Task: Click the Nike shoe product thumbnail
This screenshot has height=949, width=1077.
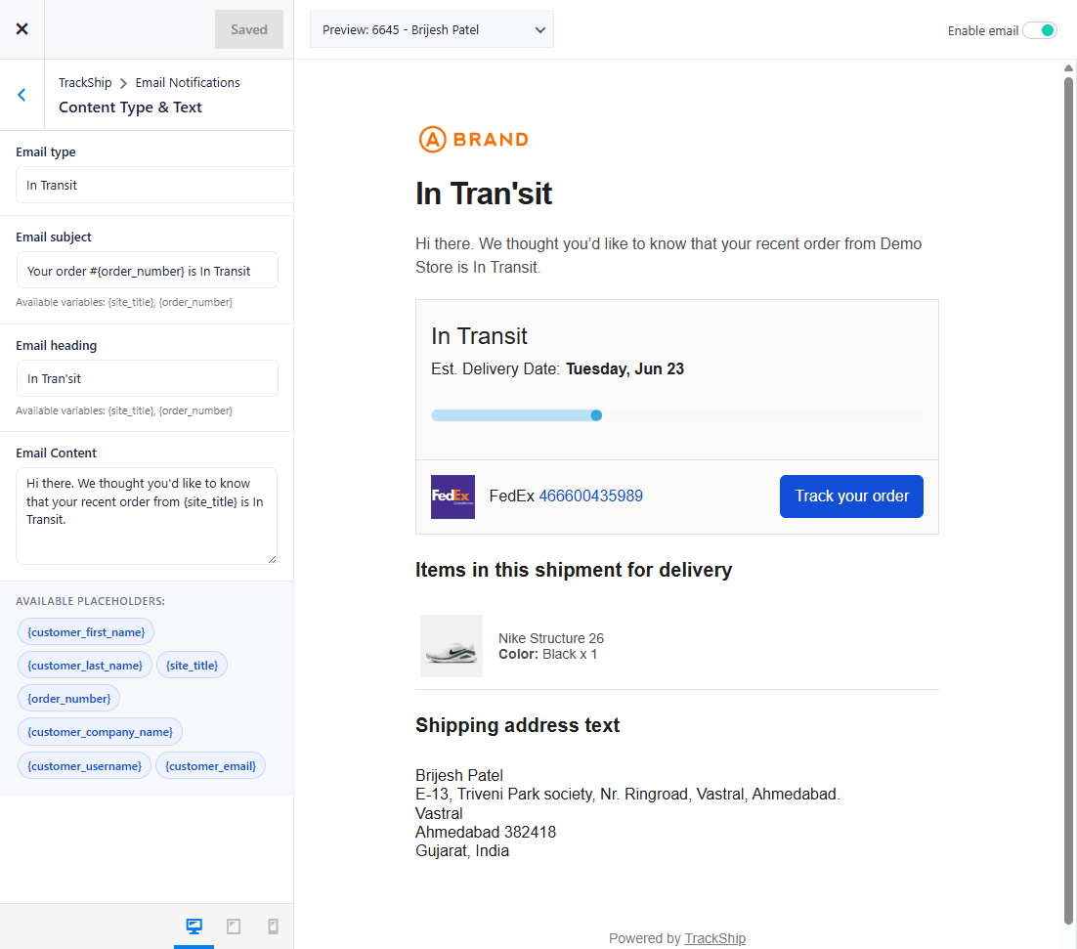Action: (x=452, y=646)
